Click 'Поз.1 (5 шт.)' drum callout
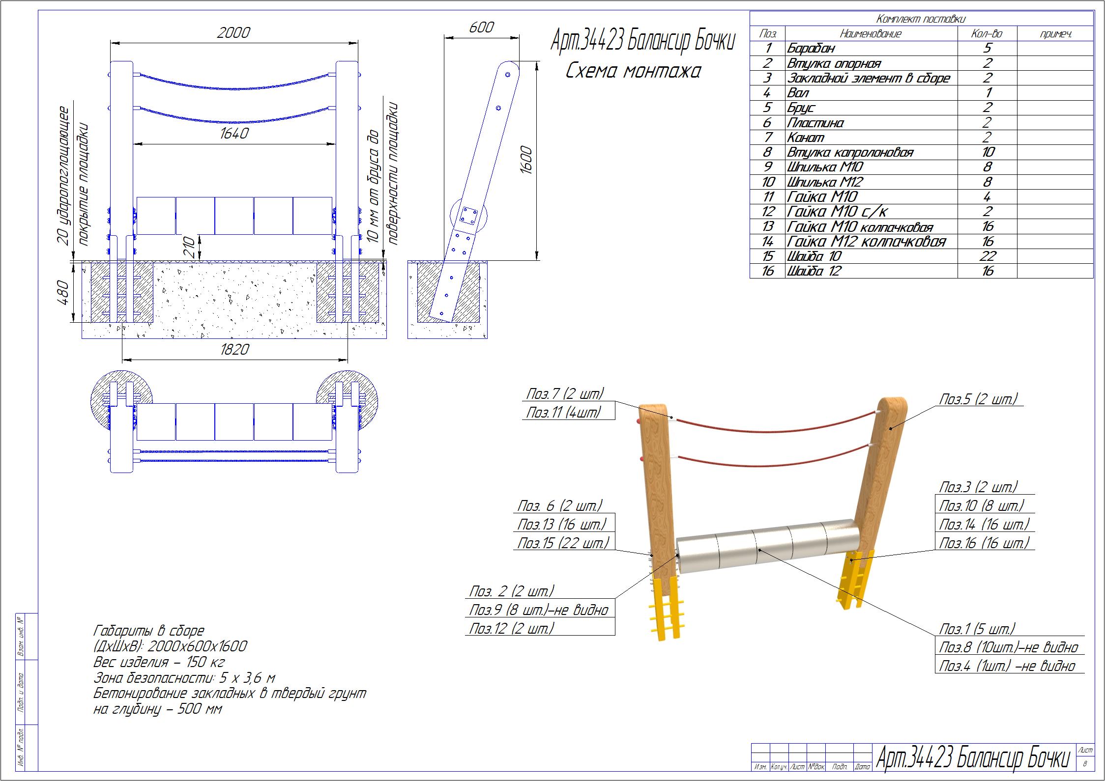The height and width of the screenshot is (781, 1105). tap(977, 629)
